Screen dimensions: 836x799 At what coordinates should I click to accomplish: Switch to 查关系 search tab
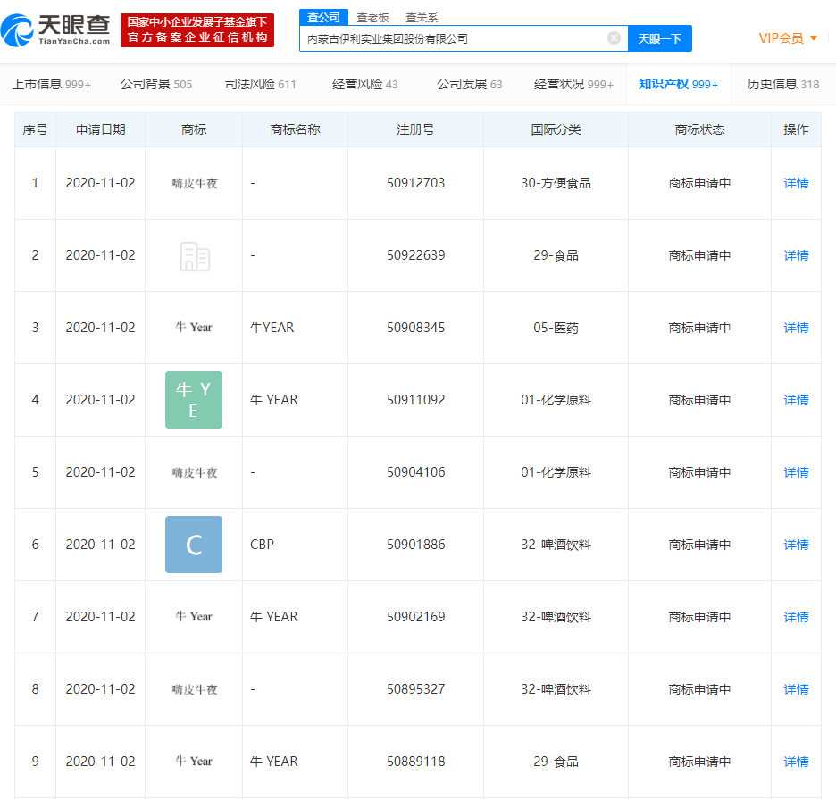tap(422, 17)
